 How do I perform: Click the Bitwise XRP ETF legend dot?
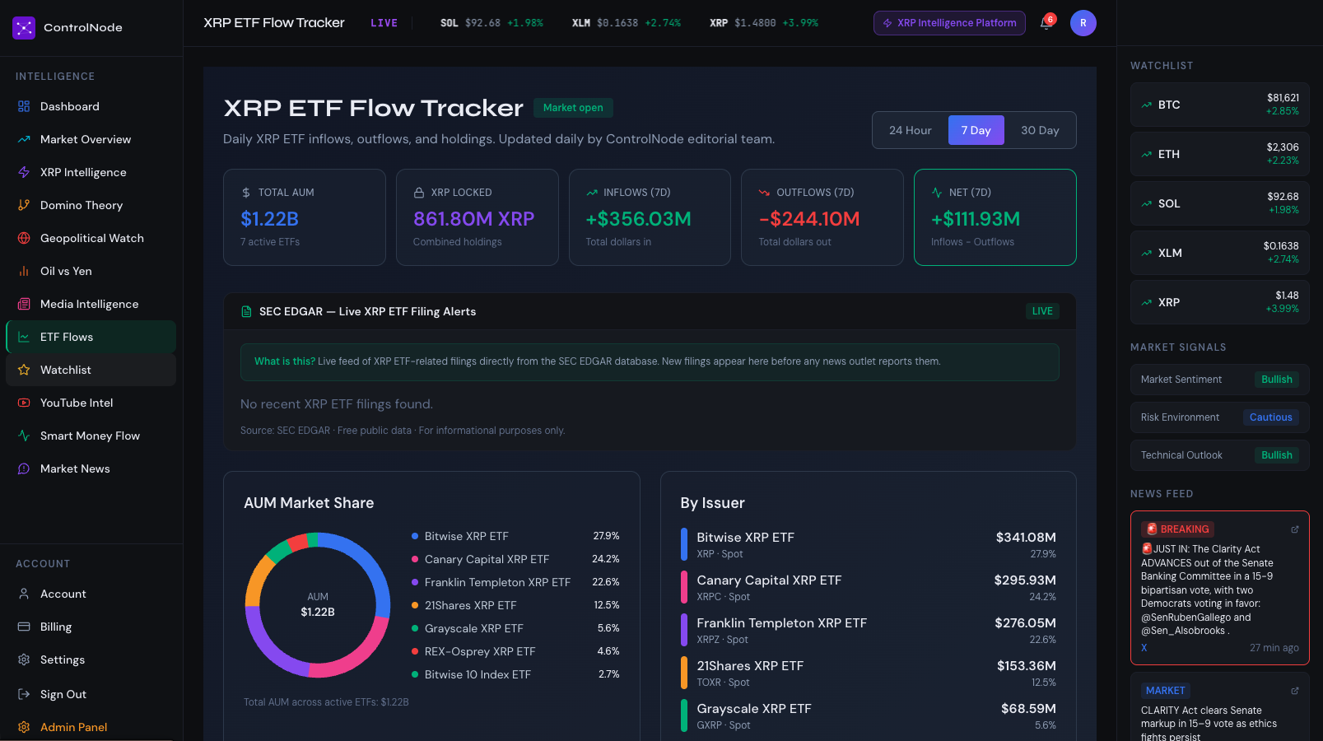(415, 536)
